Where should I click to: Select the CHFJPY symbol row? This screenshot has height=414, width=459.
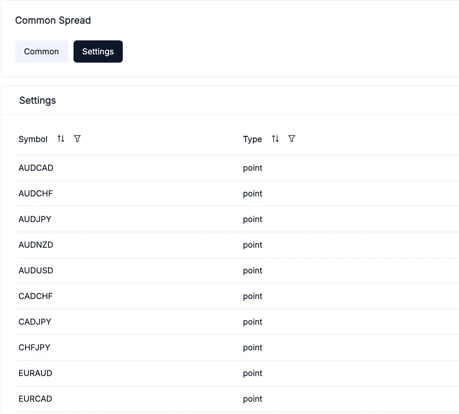click(x=35, y=348)
